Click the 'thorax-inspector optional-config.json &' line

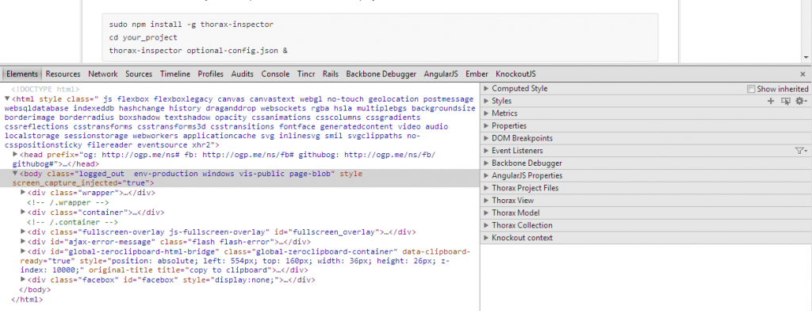coord(198,50)
